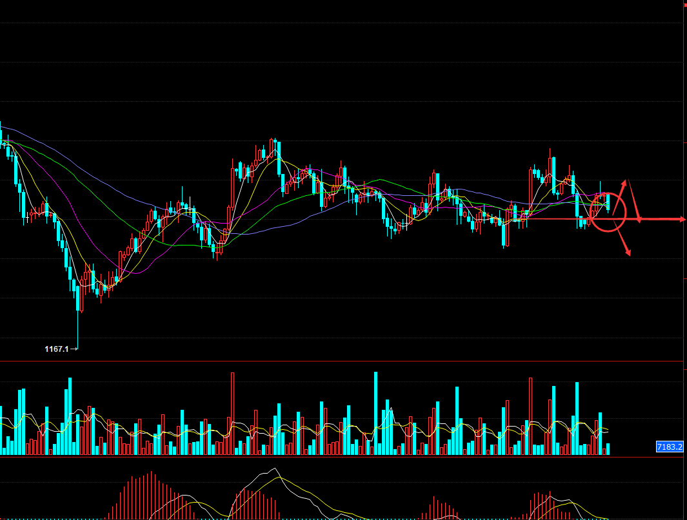Select the upward red arrow annotation's arrowhead
Screen dimensions: 687x520
click(x=624, y=182)
